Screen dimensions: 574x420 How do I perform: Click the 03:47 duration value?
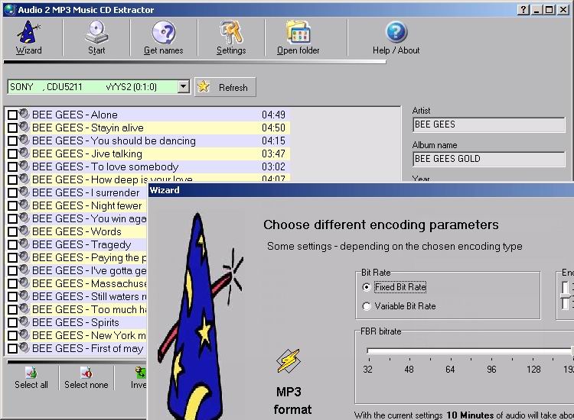[273, 153]
